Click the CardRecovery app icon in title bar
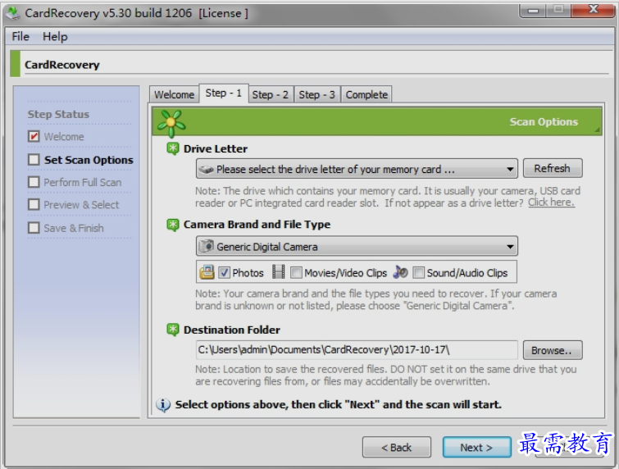The width and height of the screenshot is (619, 469). pos(13,13)
